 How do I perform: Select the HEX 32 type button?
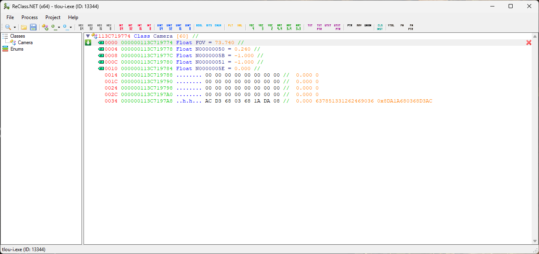pos(90,27)
